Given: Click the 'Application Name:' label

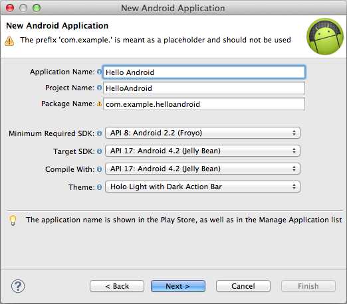Looking at the screenshot, I should (62, 72).
